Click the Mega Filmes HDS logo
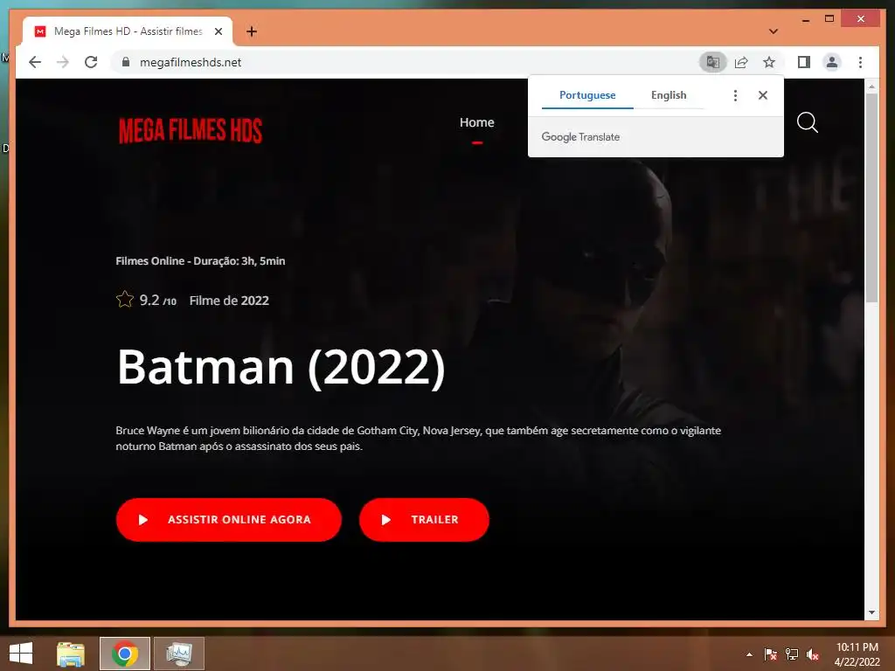The image size is (895, 671). [191, 131]
